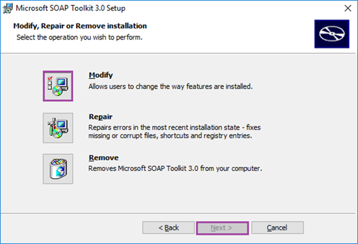This screenshot has width=358, height=244.
Task: Open the installer icon in the title bar
Action: click(8, 8)
